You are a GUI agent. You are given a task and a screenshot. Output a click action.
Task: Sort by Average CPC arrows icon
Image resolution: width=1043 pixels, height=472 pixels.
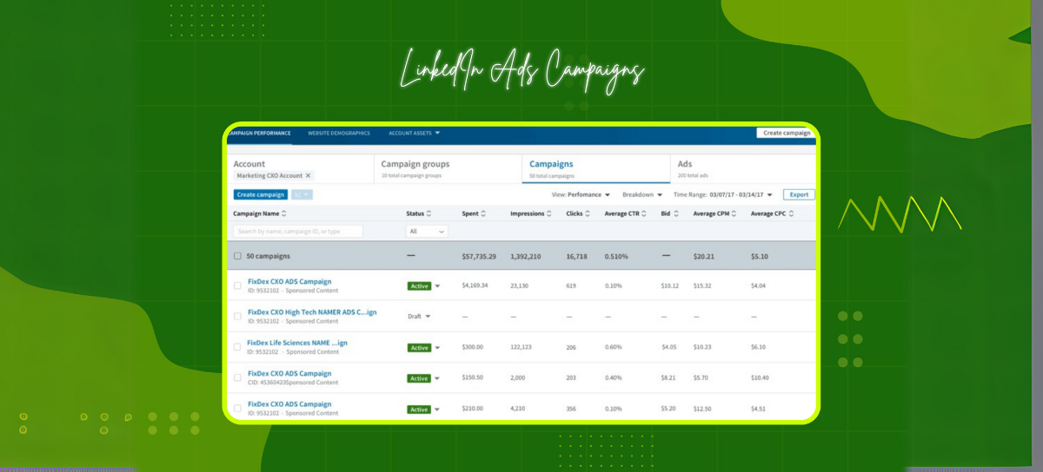click(792, 213)
